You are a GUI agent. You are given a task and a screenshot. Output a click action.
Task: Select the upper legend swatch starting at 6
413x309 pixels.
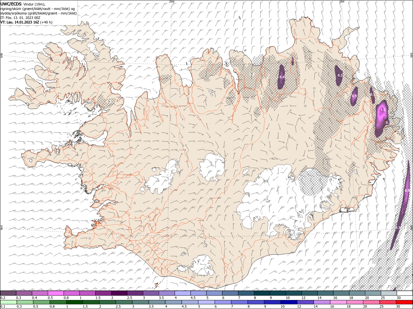pos(230,293)
